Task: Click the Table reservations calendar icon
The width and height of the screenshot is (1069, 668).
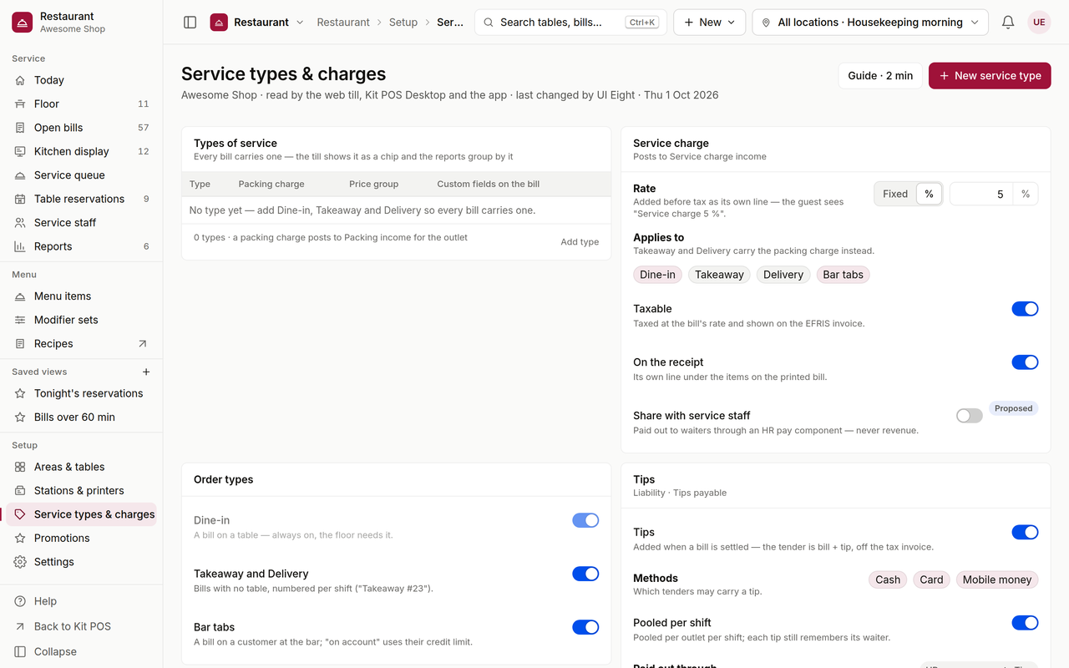Action: [20, 199]
